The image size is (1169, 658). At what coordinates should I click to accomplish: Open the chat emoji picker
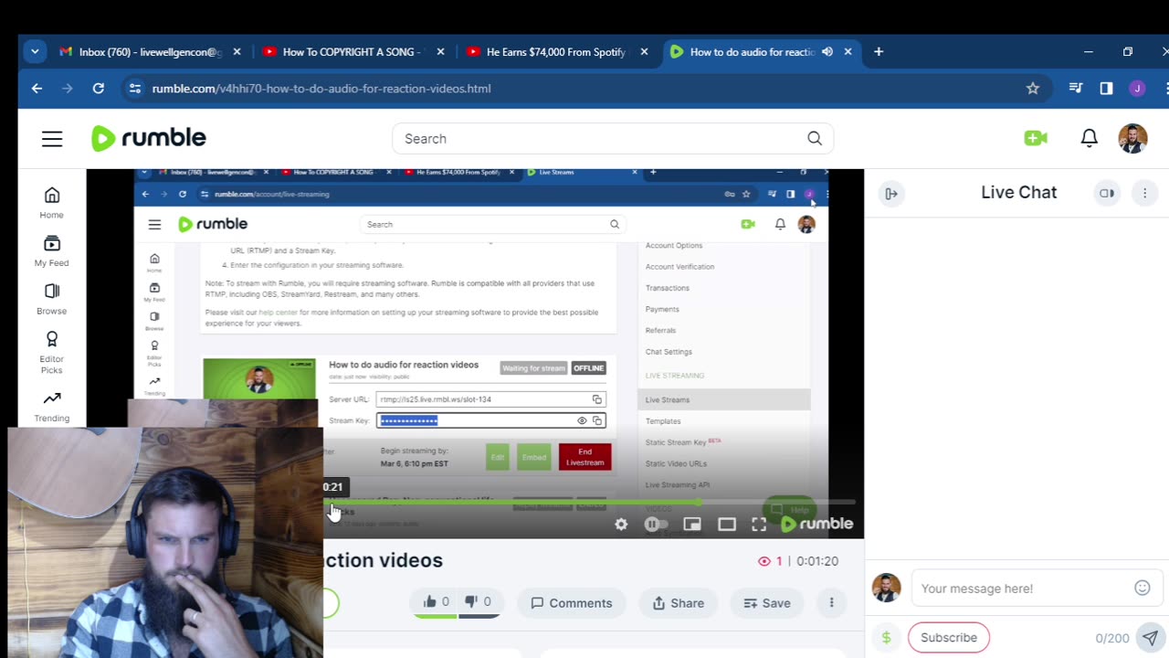click(x=1143, y=589)
